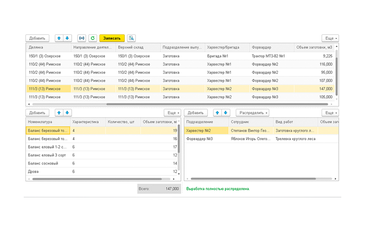Expand the Еще menu in top toolbar
365x229 pixels.
click(330, 38)
